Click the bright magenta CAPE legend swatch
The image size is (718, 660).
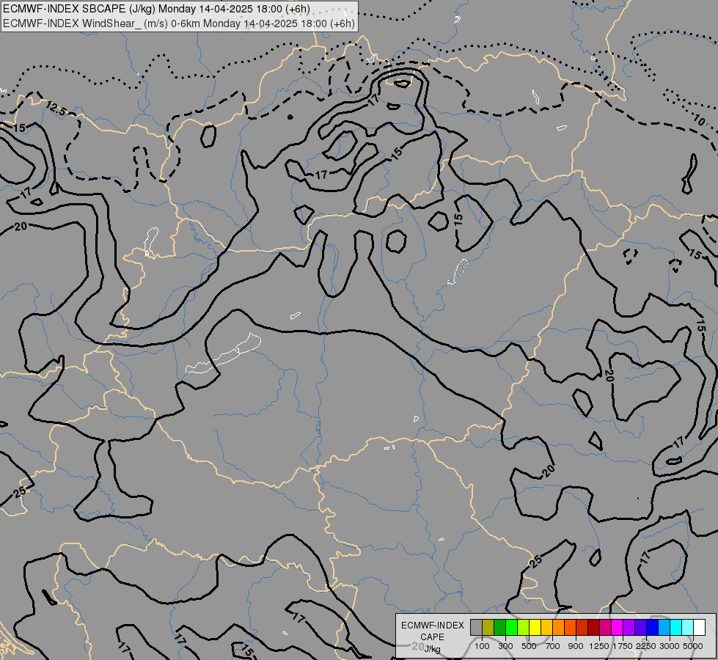[618, 627]
